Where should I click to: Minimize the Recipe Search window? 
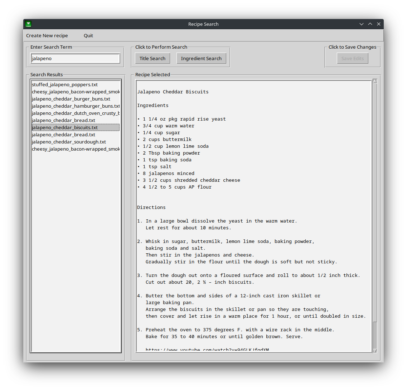click(361, 24)
